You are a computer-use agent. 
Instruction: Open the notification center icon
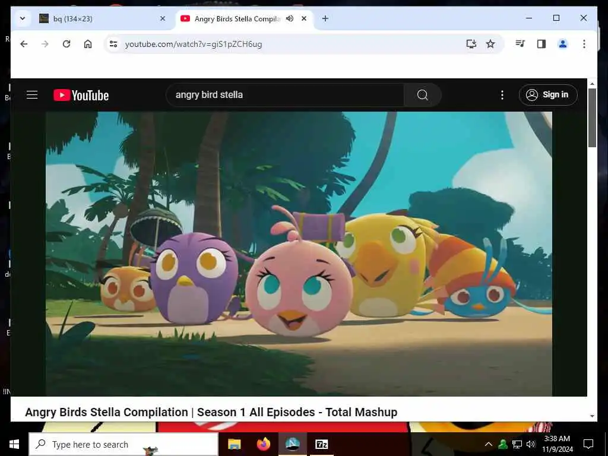(x=588, y=444)
